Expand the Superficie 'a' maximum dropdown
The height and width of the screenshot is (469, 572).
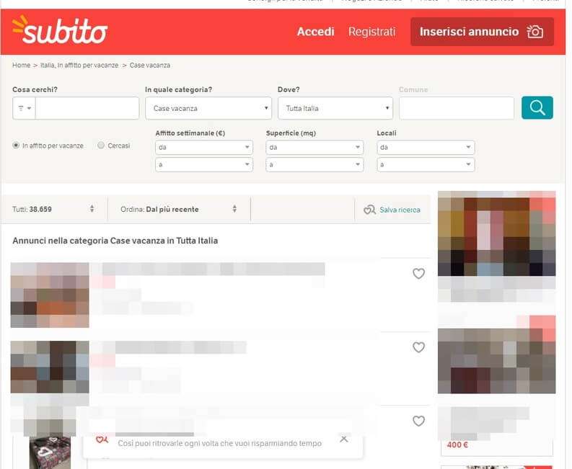(314, 165)
